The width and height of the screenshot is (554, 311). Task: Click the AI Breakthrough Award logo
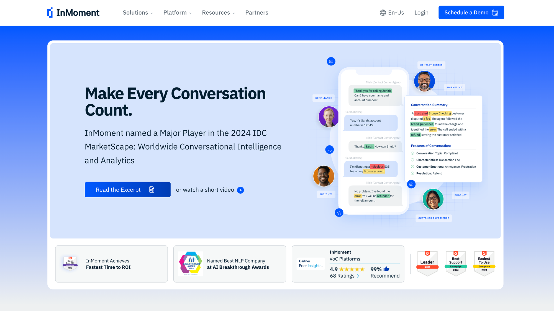[191, 263]
